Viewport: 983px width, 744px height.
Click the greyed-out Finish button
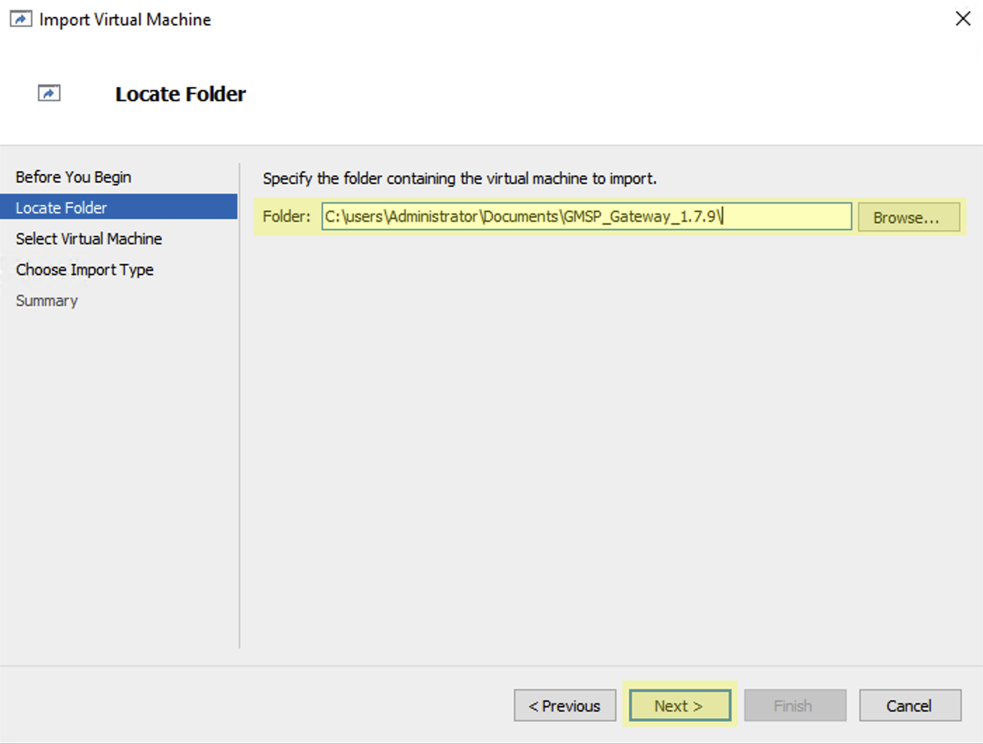(x=794, y=705)
